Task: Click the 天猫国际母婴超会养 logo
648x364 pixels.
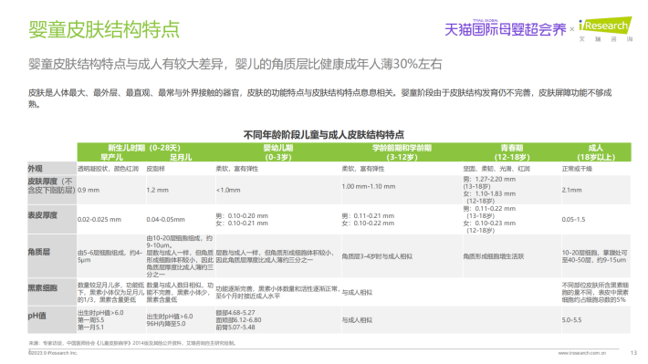Action: point(505,28)
